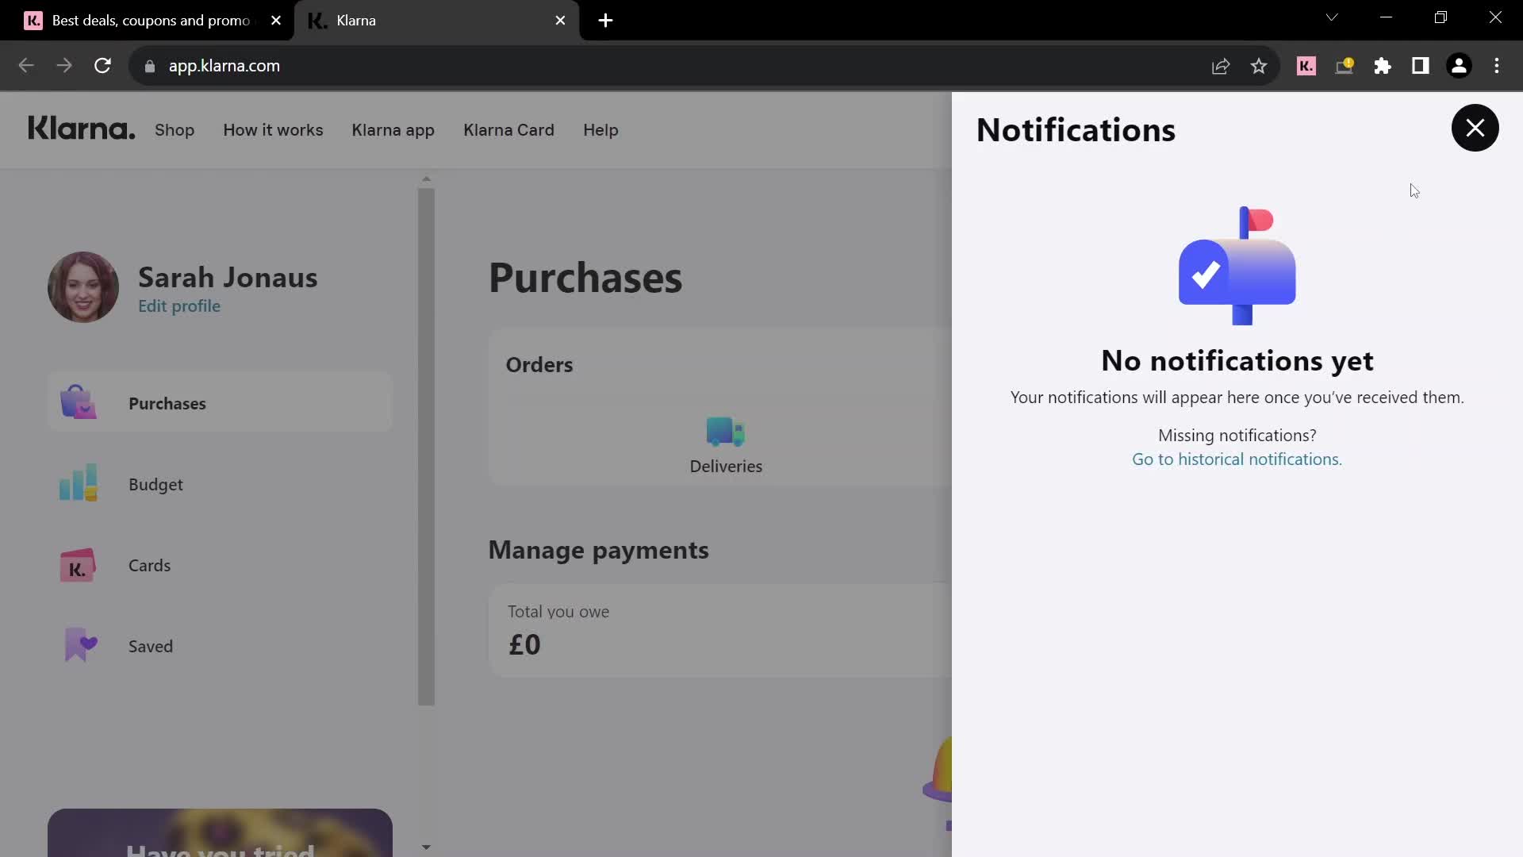The image size is (1523, 857).
Task: Open Chrome three-dot menu
Action: coord(1497,66)
